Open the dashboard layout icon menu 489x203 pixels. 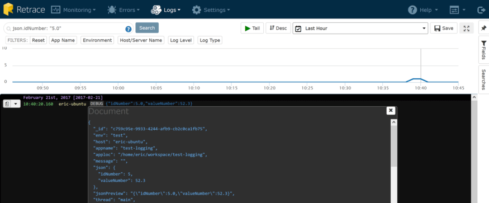(457, 10)
